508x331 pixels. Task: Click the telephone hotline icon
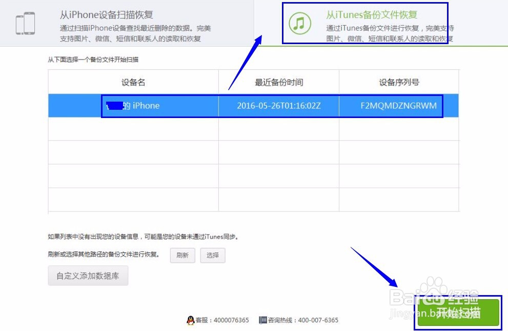click(263, 320)
